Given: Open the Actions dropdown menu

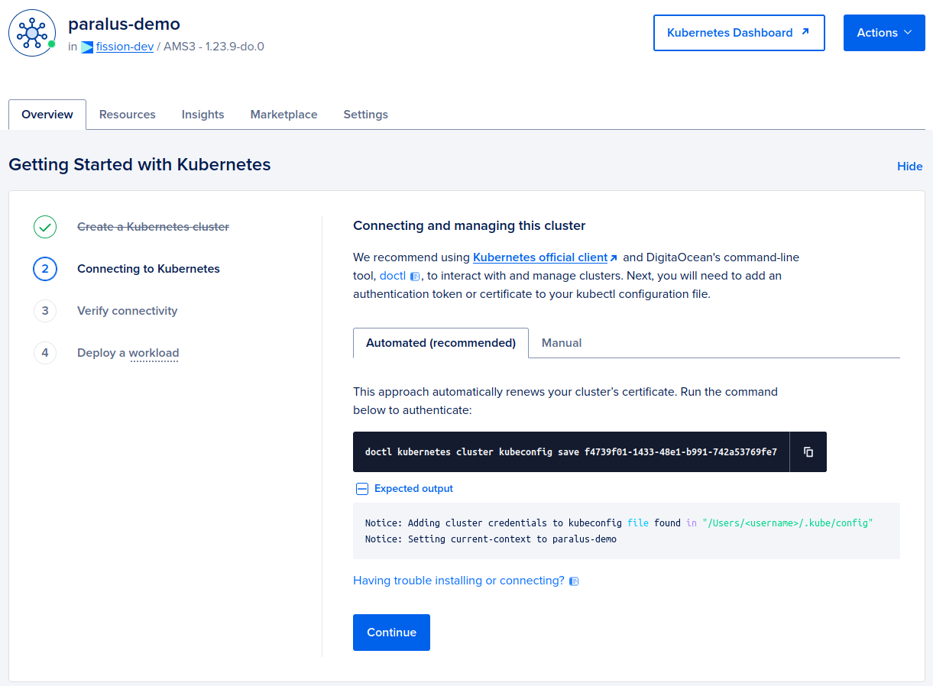Looking at the screenshot, I should point(884,33).
